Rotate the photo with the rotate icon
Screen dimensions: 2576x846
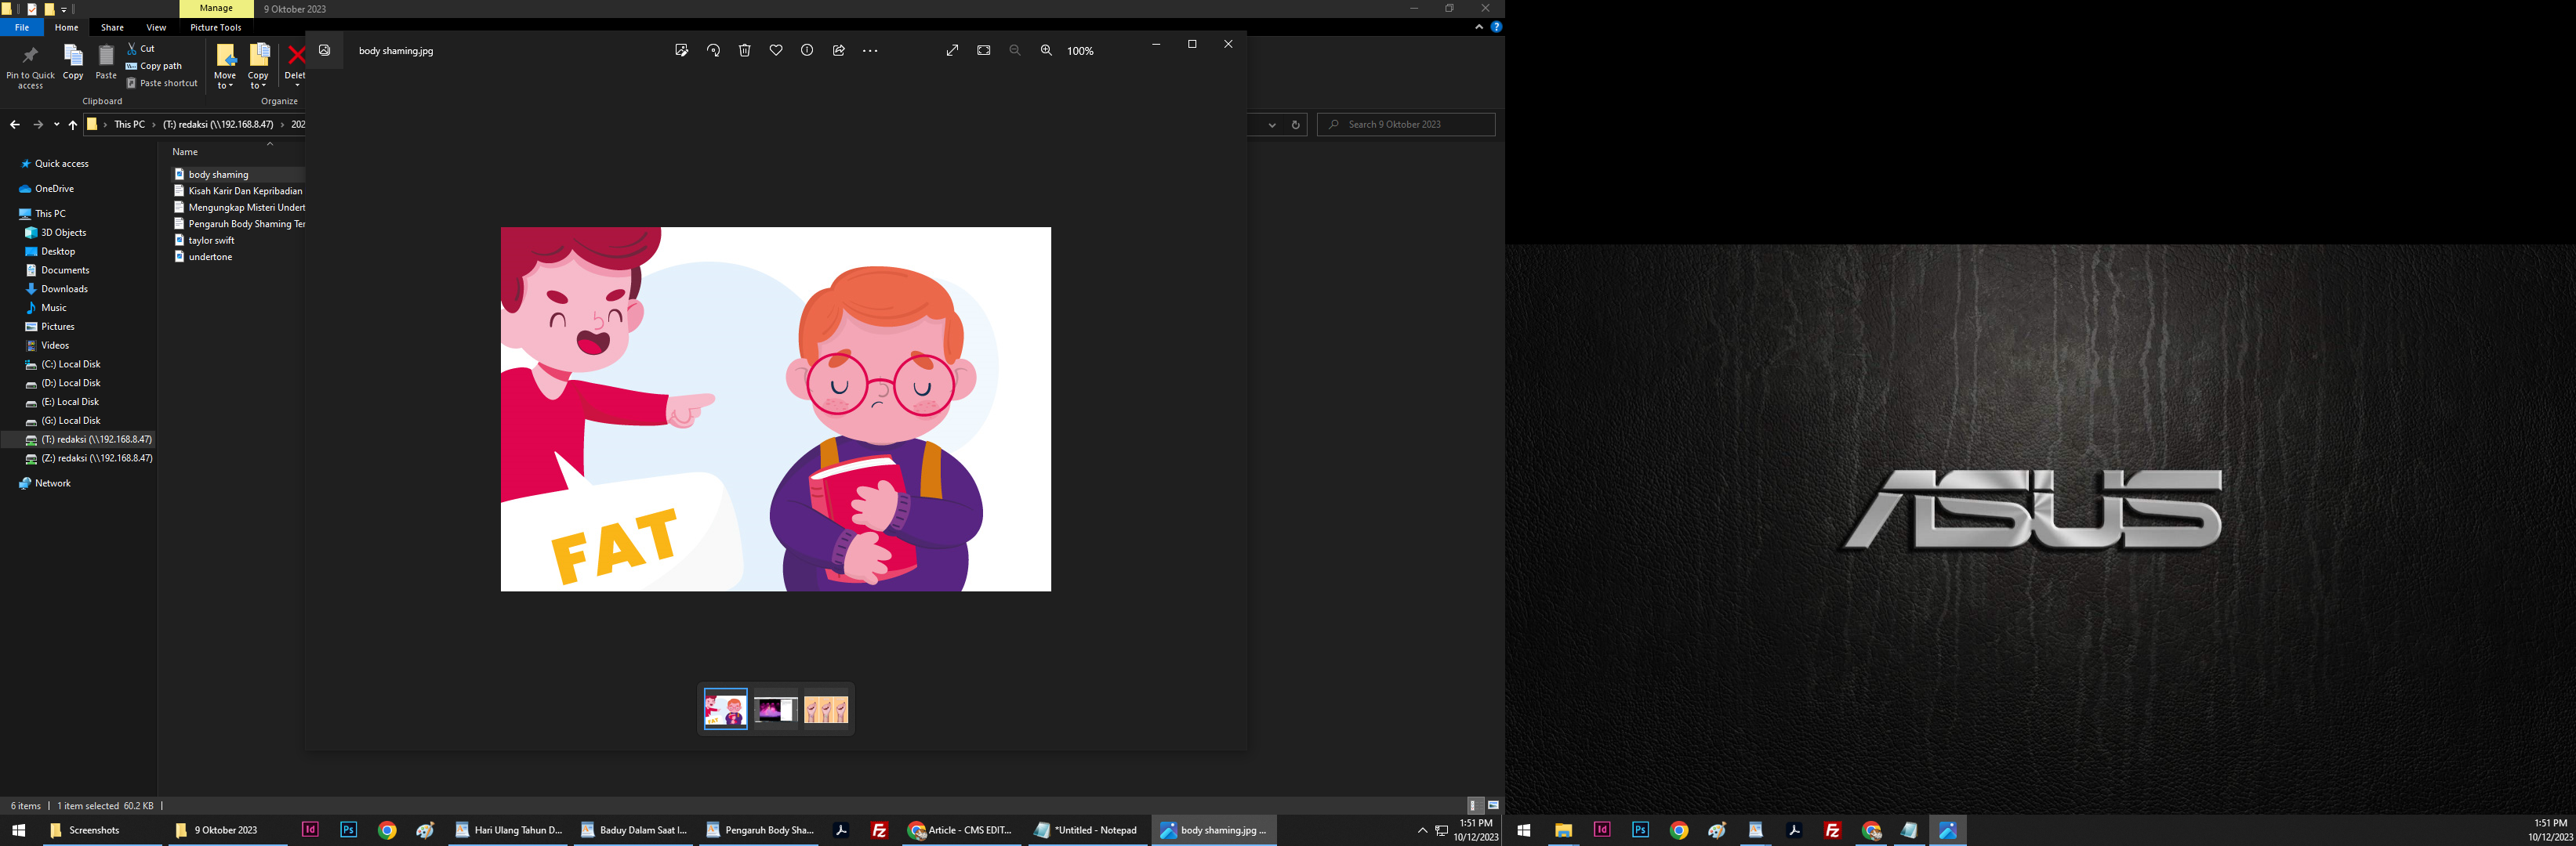(713, 51)
